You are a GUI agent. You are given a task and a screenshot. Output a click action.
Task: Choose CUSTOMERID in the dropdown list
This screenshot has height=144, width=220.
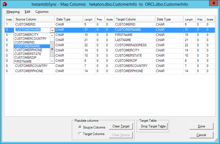pos(32,42)
